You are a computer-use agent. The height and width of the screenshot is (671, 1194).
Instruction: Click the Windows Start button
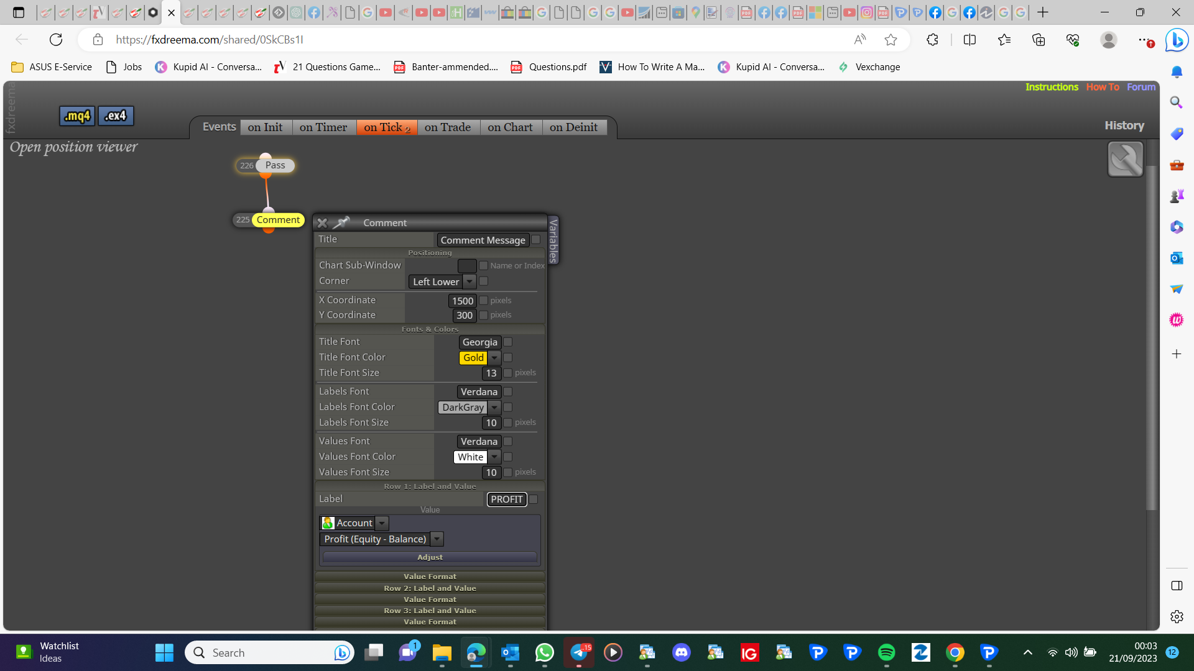[164, 652]
